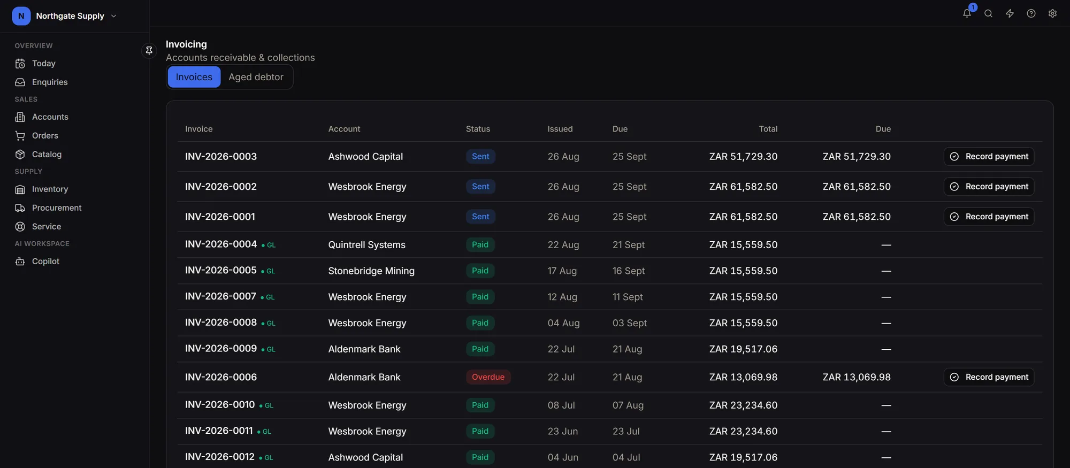This screenshot has width=1070, height=468.
Task: Switch to the Invoices tab
Action: pos(194,77)
